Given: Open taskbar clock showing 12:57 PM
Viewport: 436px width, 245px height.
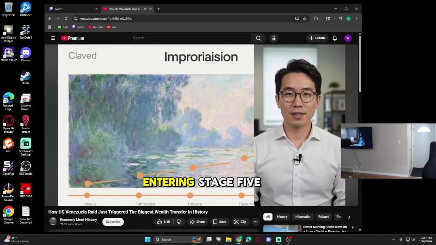Looking at the screenshot, I should [x=426, y=240].
